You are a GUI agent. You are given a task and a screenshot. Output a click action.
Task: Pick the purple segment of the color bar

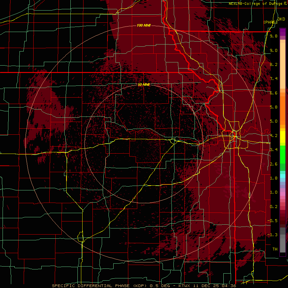(x=283, y=32)
